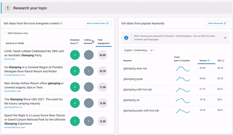Sort keywords by Volume column
Image resolution: width=233 pixels, height=135 pixels.
tap(203, 60)
